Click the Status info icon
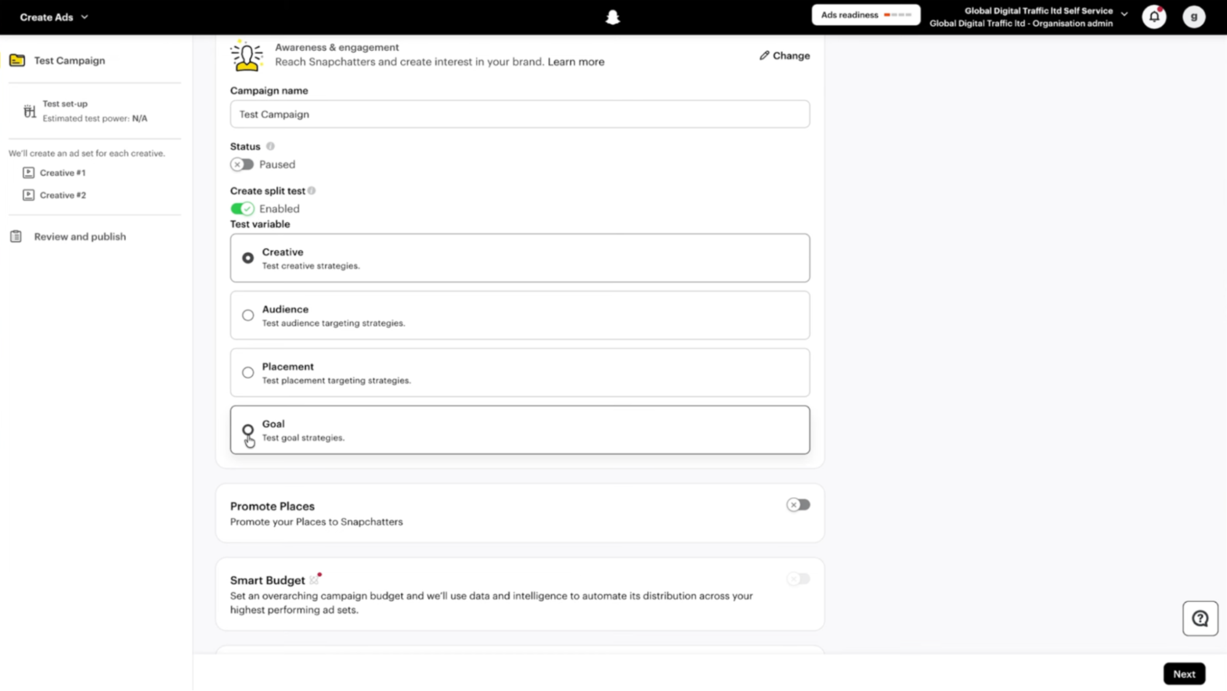Viewport: 1227px width, 691px height. [x=270, y=146]
